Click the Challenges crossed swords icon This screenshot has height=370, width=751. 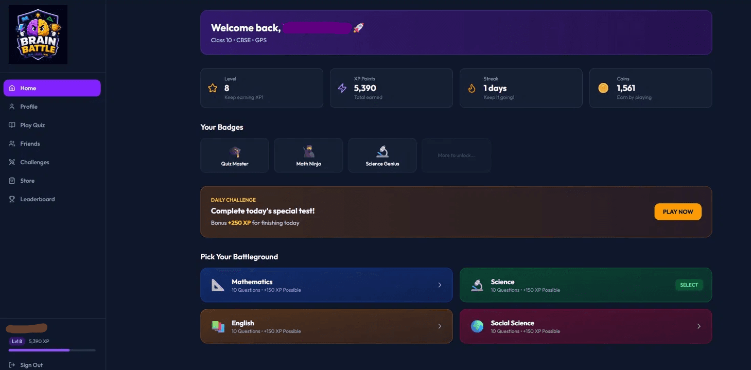[12, 162]
